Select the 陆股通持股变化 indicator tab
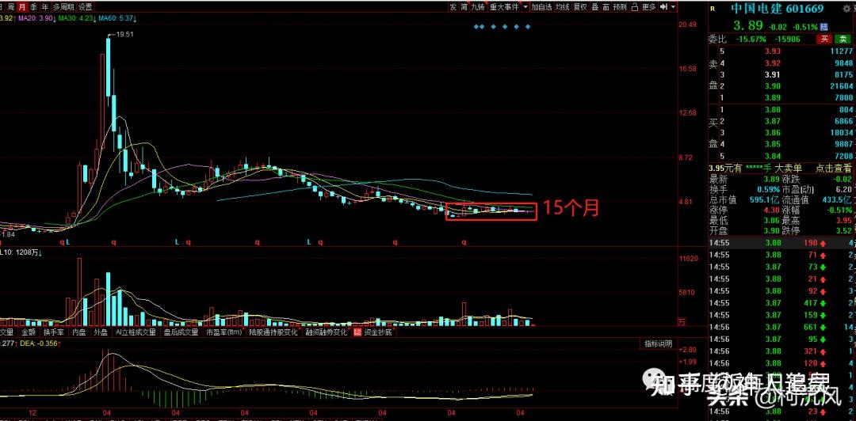Viewport: 856px width, 421px height. [x=273, y=332]
